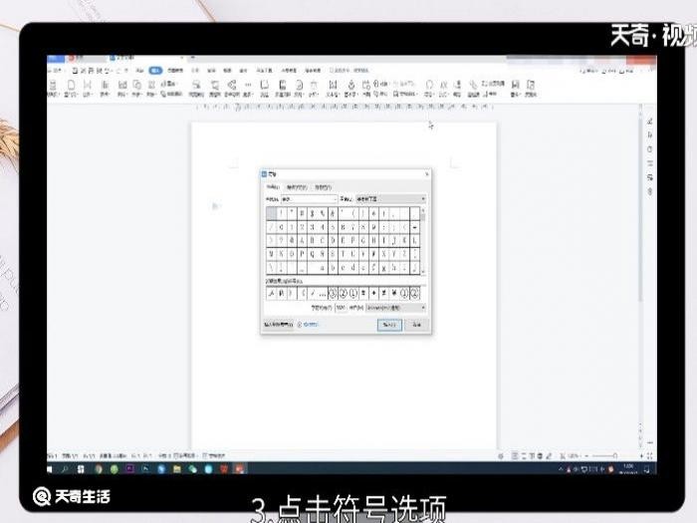Click the Text Box icon in the ribbon

click(333, 88)
